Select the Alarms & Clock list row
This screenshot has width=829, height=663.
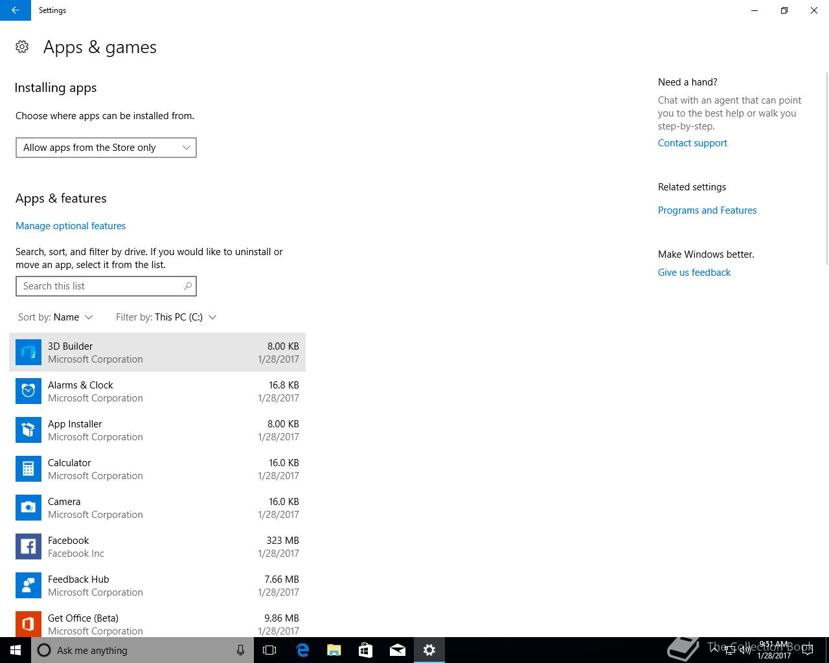pyautogui.click(x=157, y=391)
